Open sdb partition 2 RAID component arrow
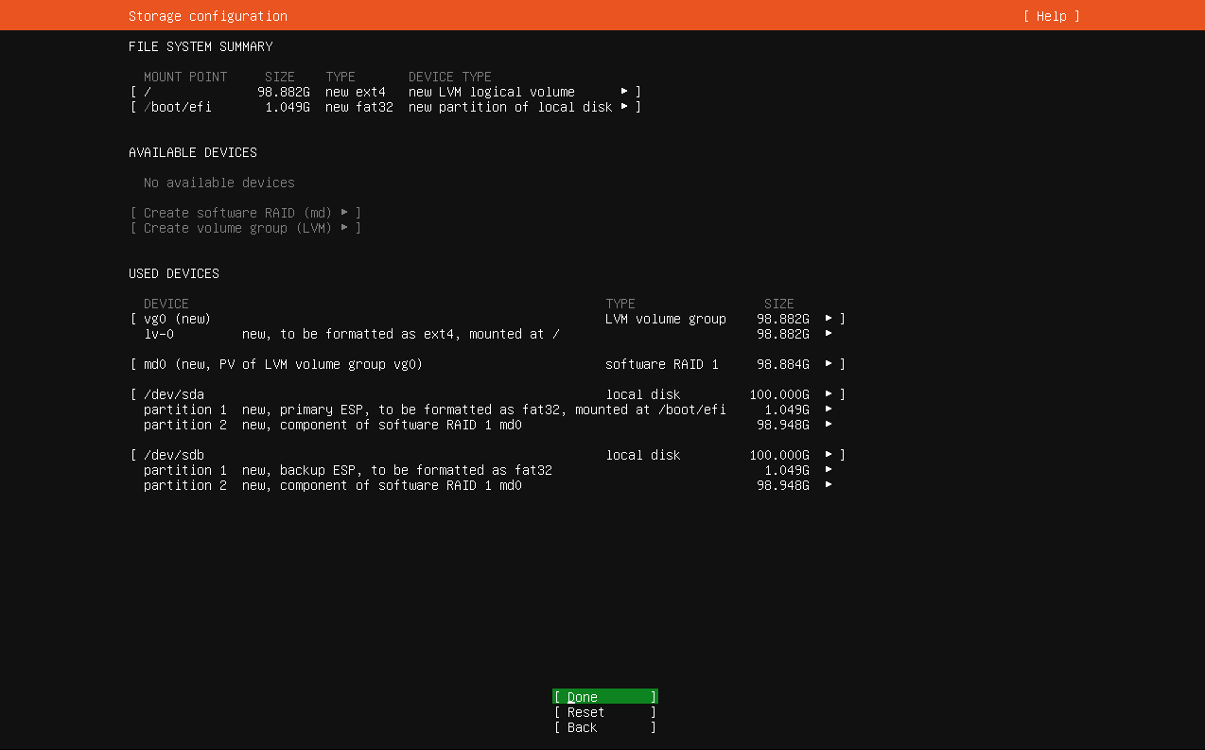This screenshot has width=1205, height=750. [x=829, y=485]
